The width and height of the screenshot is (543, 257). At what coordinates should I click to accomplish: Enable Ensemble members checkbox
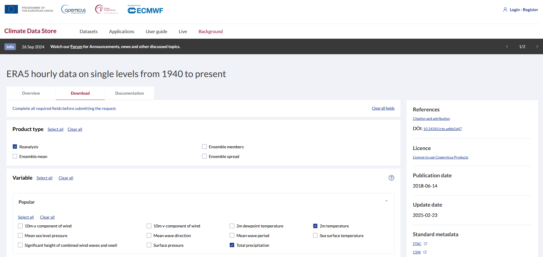coord(204,147)
